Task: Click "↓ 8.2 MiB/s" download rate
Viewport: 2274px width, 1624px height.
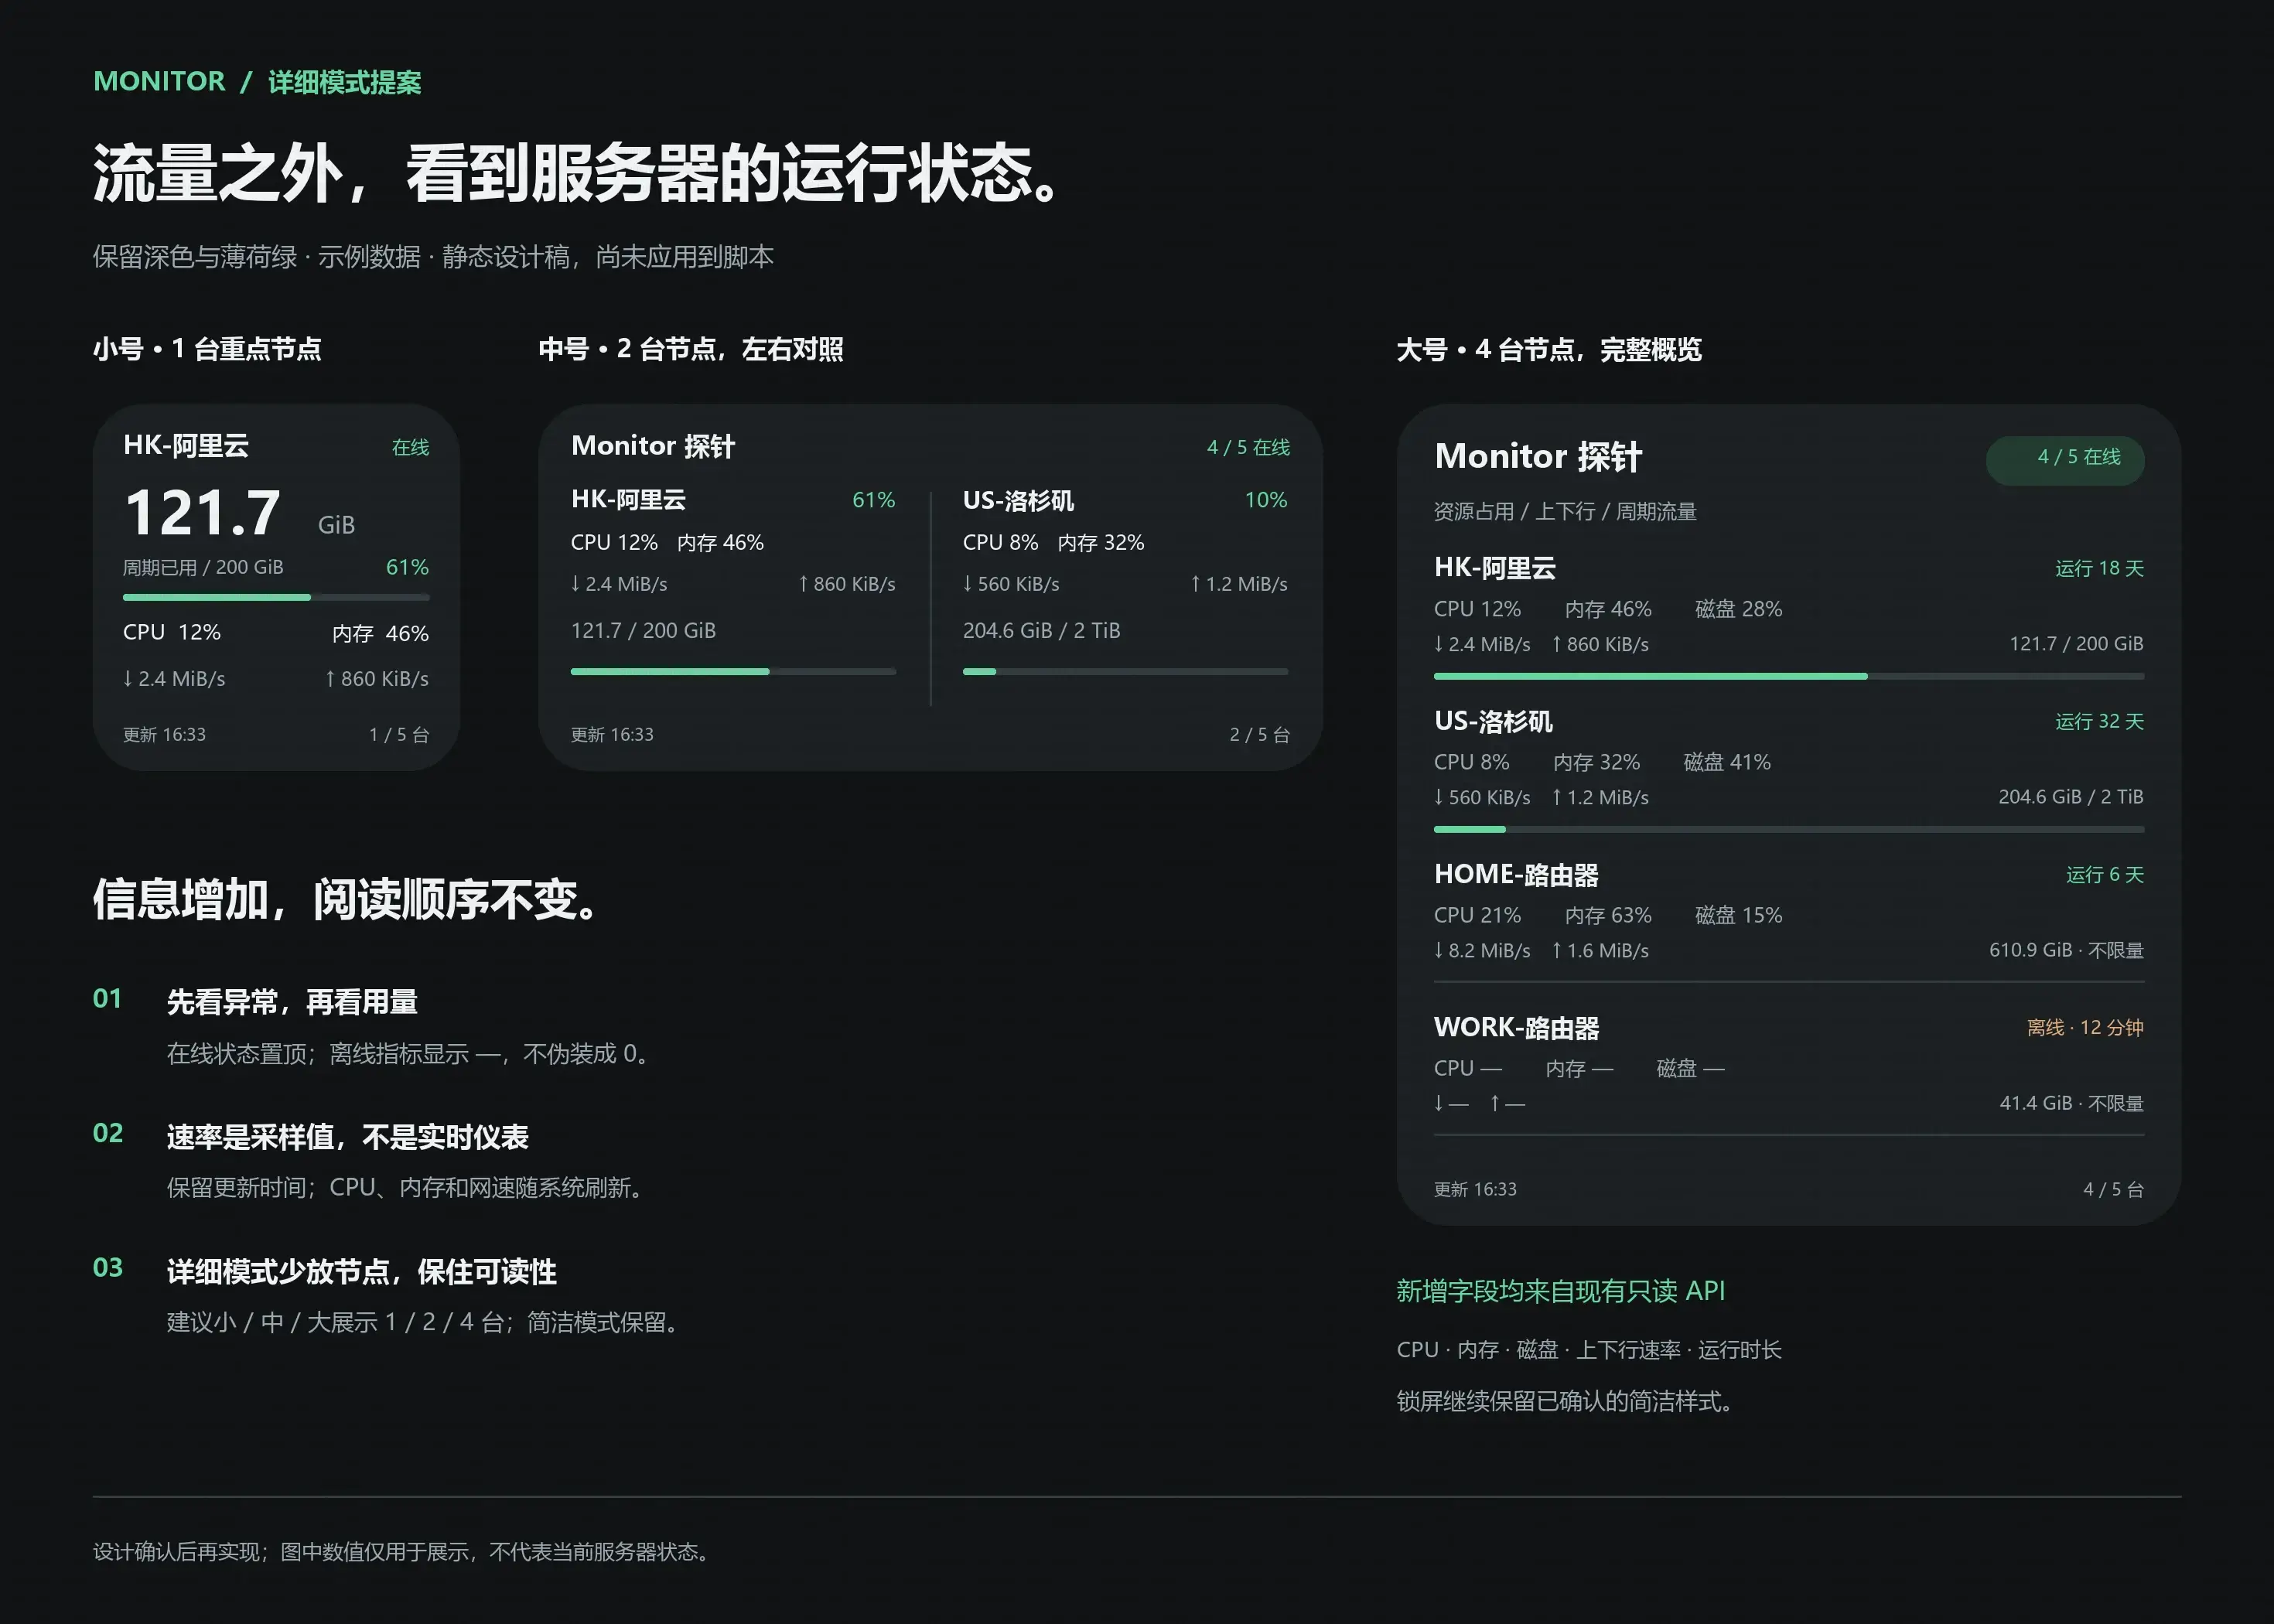Action: click(1482, 951)
